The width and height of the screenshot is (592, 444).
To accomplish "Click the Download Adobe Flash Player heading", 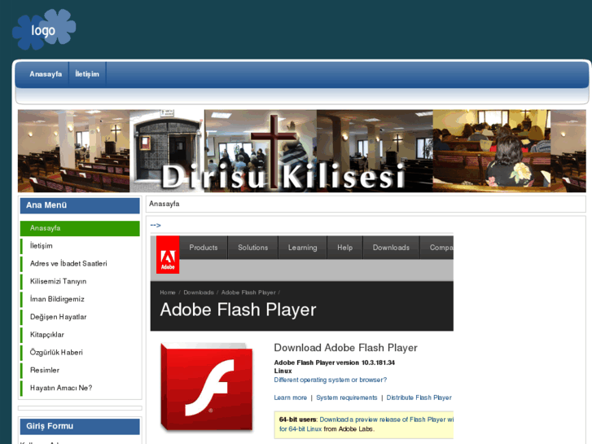I will point(345,348).
